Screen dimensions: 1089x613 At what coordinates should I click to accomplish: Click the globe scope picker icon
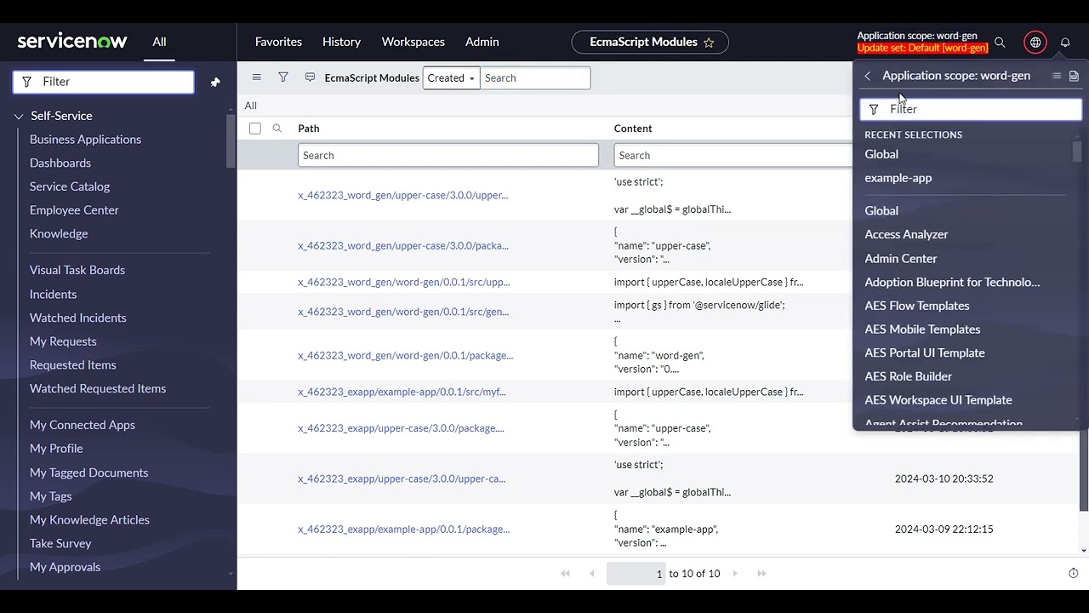1035,43
